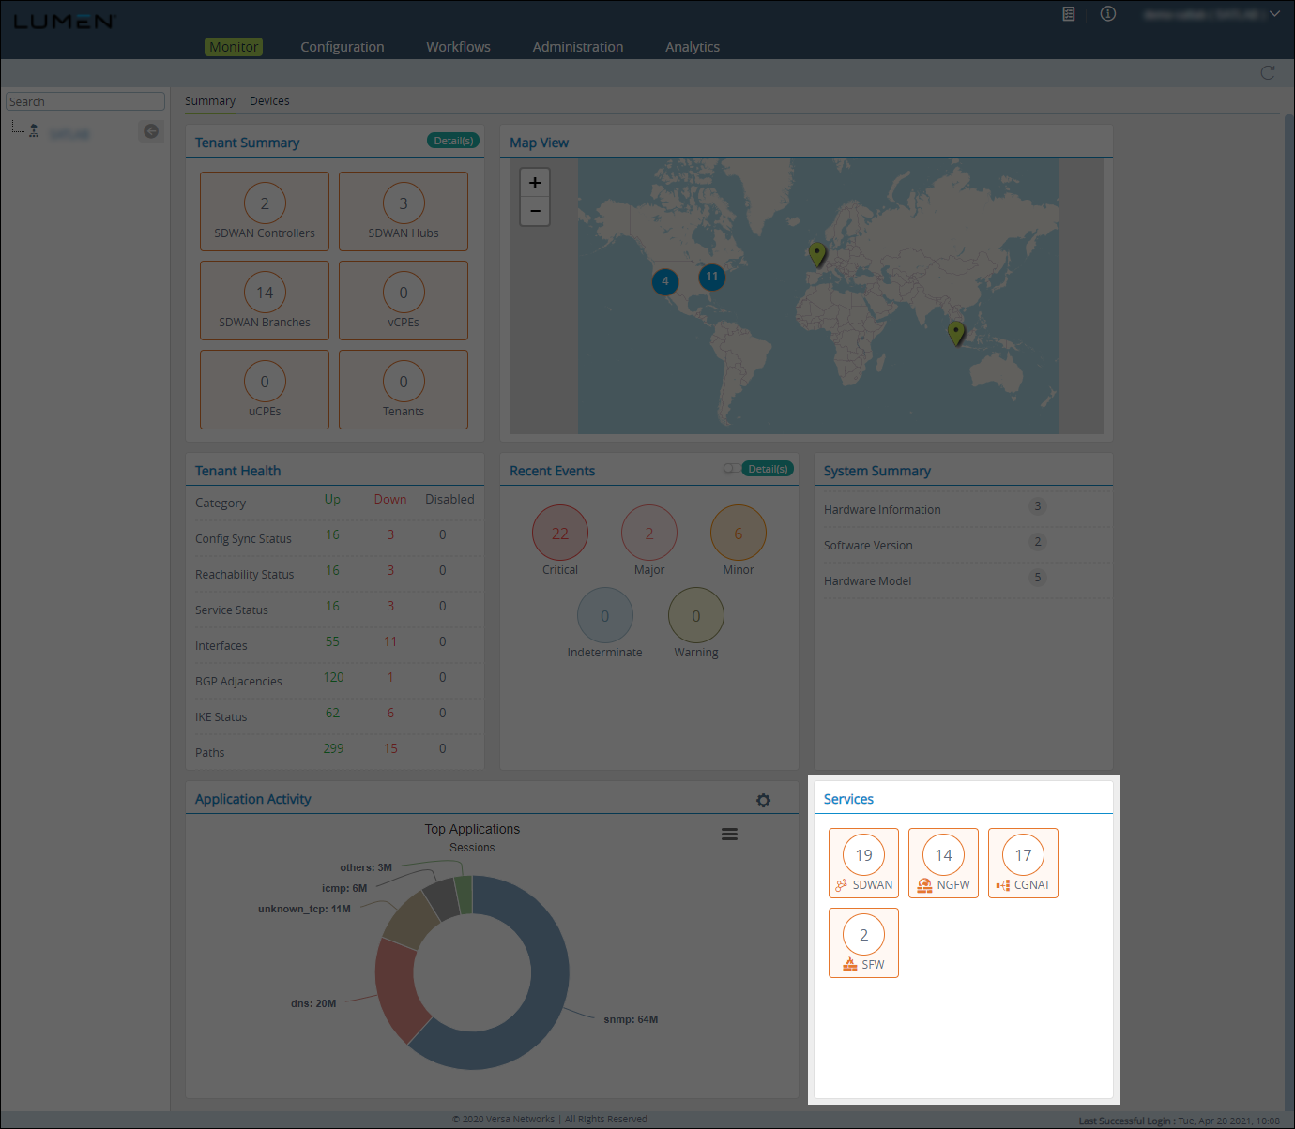Screen dimensions: 1295x1129
Task: Open Application Activity settings gear
Action: 763,800
